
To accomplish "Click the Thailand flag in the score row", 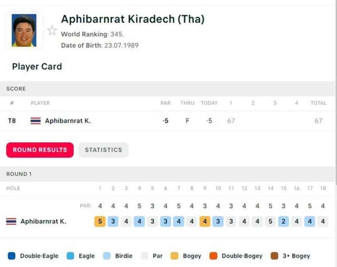I will pyautogui.click(x=35, y=121).
